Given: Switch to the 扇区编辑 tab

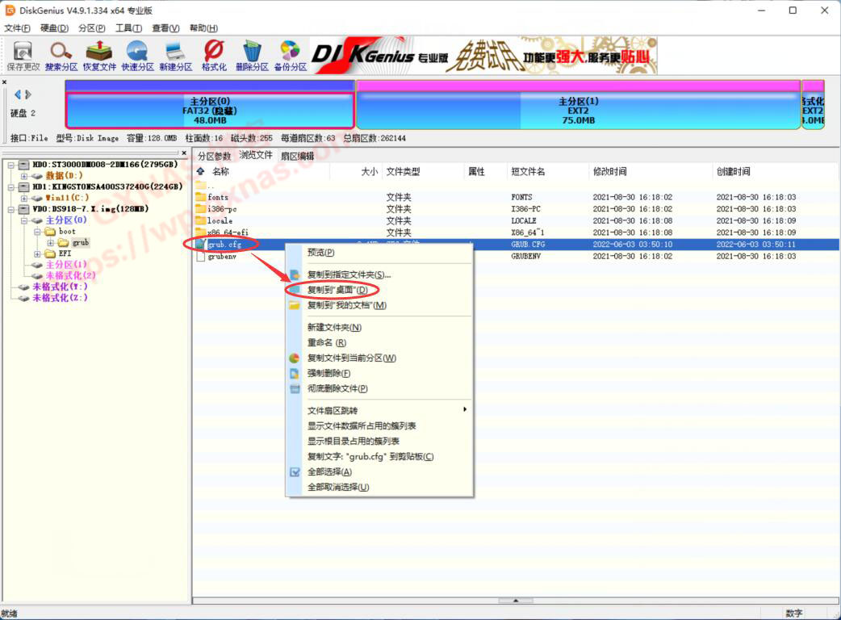Looking at the screenshot, I should [296, 156].
